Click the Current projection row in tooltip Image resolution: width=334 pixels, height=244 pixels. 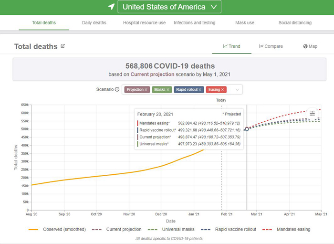click(189, 137)
